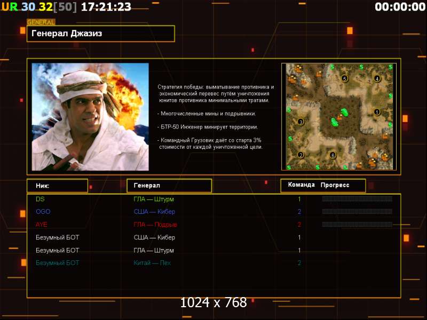Click the 'Стратегия победы' description line
This screenshot has height=320, width=427.
[x=216, y=87]
